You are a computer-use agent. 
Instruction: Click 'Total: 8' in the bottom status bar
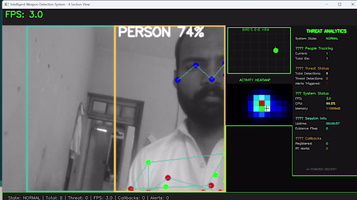[x=54, y=198]
